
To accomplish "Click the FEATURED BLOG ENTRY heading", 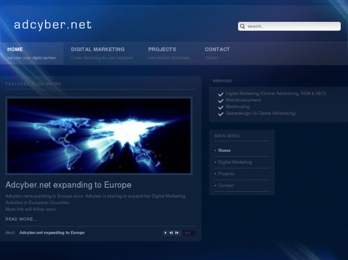I will click(33, 84).
